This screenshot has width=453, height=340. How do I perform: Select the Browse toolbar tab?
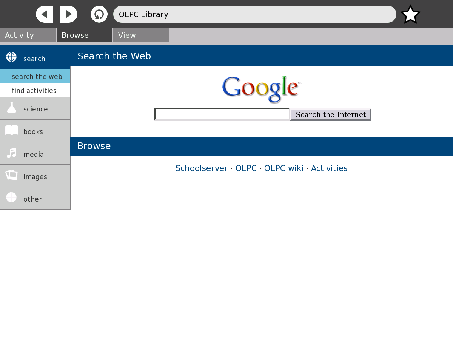point(85,35)
